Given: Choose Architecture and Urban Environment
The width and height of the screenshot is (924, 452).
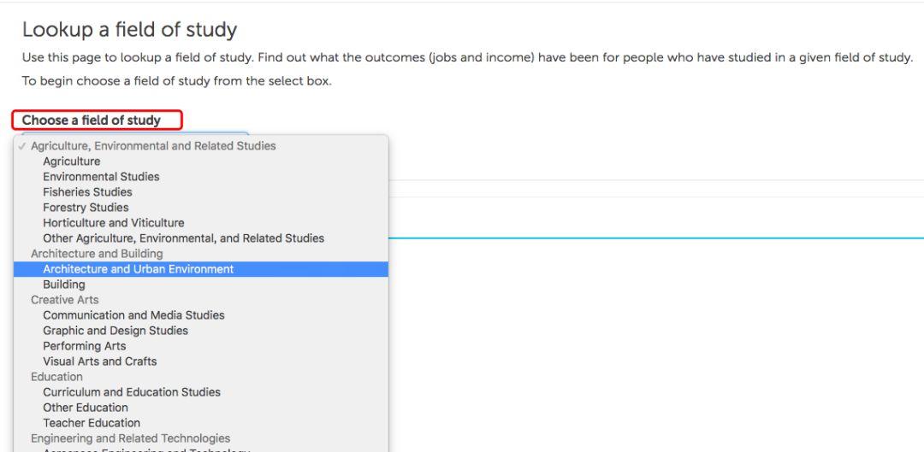Looking at the screenshot, I should tap(138, 269).
